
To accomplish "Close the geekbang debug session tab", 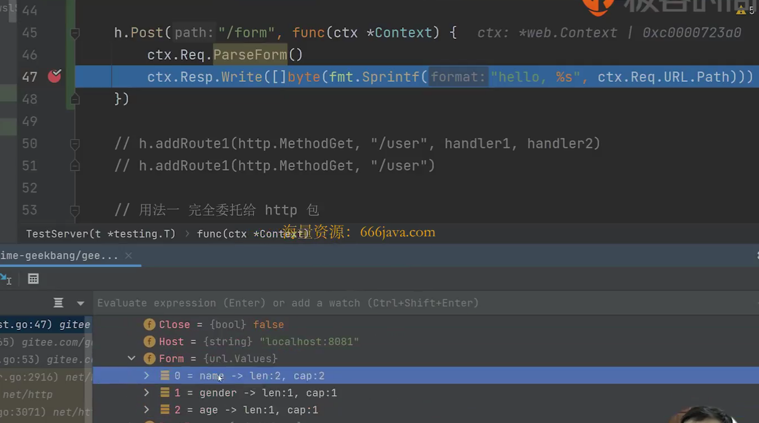I will click(x=128, y=255).
